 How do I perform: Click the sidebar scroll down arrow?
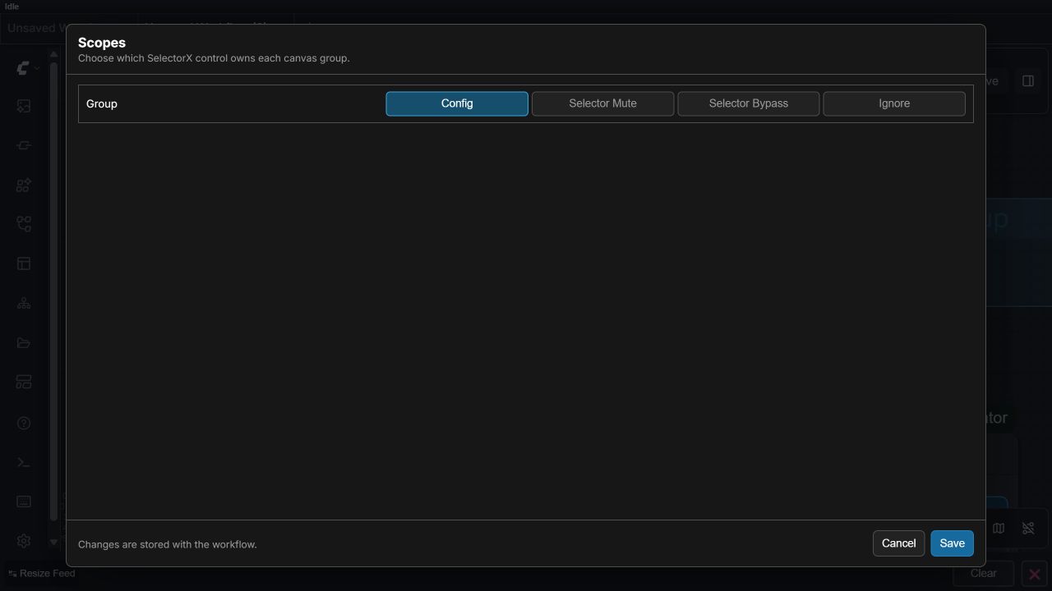(x=54, y=543)
